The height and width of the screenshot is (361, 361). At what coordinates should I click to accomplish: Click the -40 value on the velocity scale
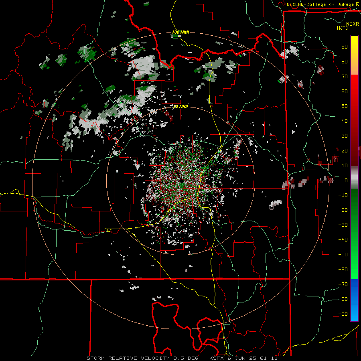coord(343,240)
